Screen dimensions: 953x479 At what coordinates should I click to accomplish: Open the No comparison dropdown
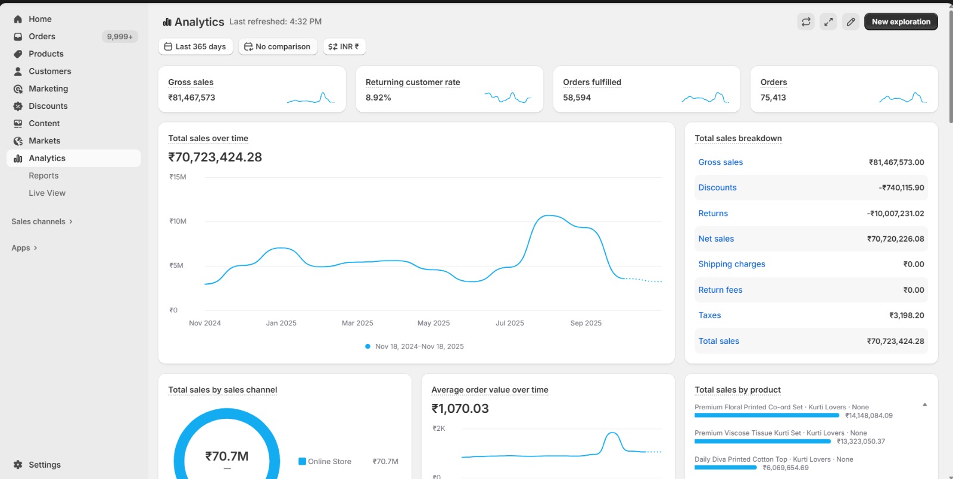tap(278, 46)
